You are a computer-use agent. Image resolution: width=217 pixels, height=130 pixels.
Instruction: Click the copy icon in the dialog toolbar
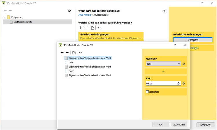pos(74,53)
